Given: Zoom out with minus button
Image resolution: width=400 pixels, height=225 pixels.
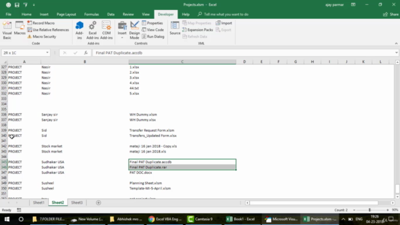Looking at the screenshot, I should [x=354, y=210].
